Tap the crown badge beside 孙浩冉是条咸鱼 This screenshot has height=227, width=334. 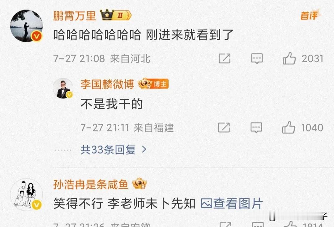(139, 184)
